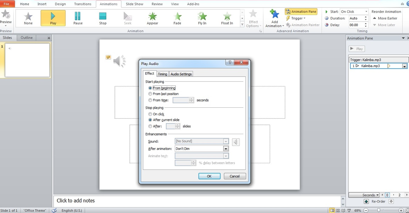Image resolution: width=409 pixels, height=213 pixels.
Task: Zoom out with the minus button
Action: (x=366, y=210)
